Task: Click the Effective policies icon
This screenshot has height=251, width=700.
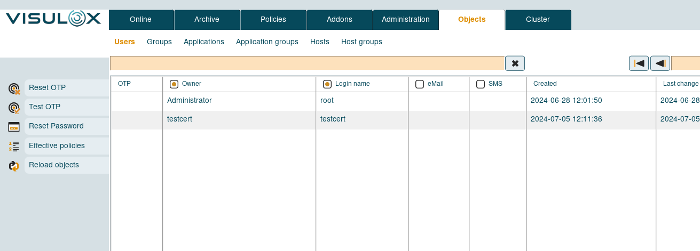Action: 14,147
